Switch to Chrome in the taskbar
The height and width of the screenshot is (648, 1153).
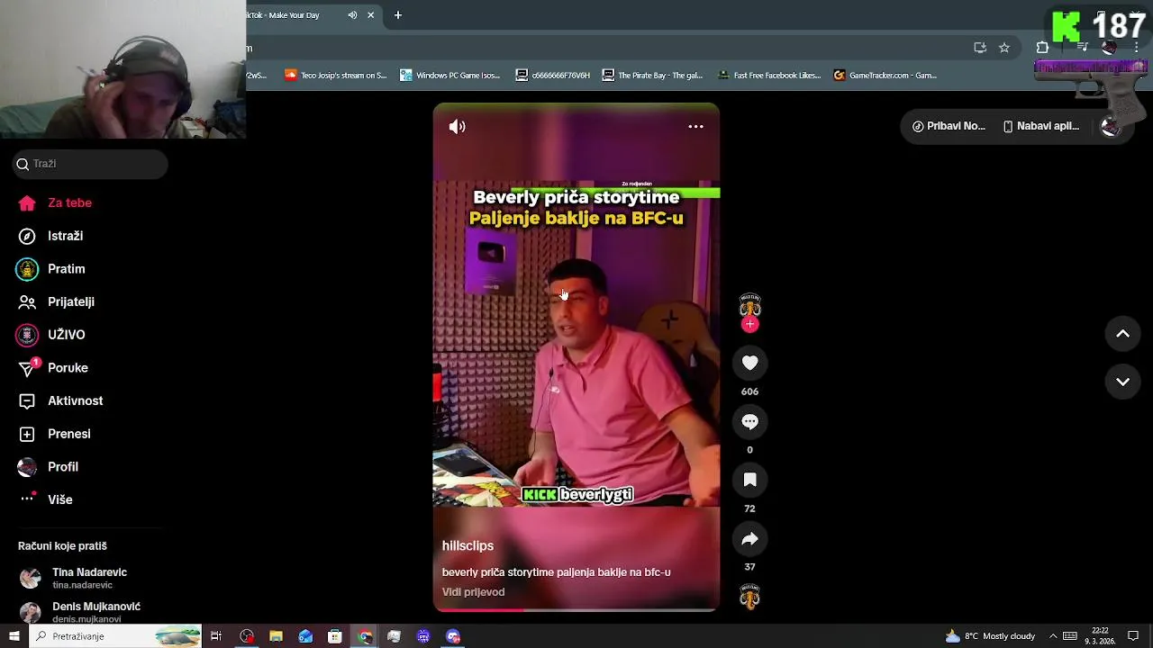[x=364, y=636]
